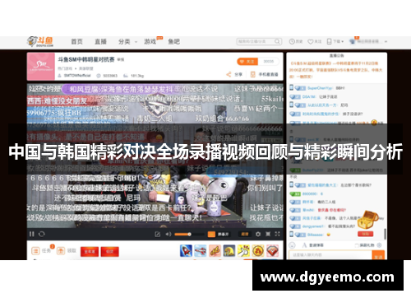The image size is (411, 298).
Task: Send the round gold coin gift
Action: tap(258, 251)
